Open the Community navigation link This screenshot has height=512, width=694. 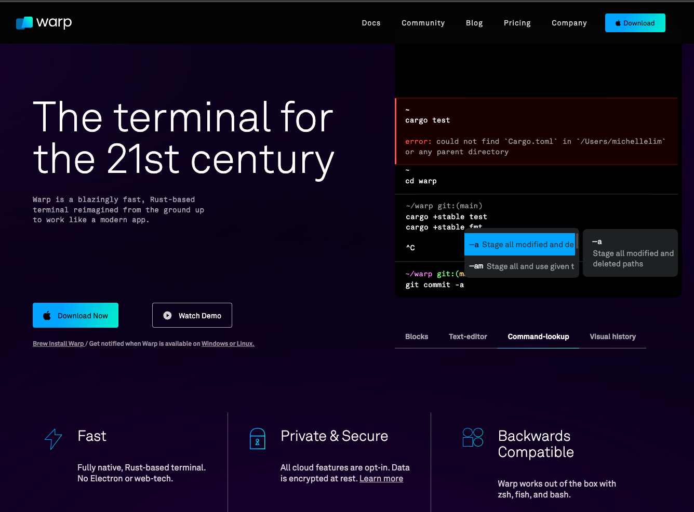[x=423, y=23]
